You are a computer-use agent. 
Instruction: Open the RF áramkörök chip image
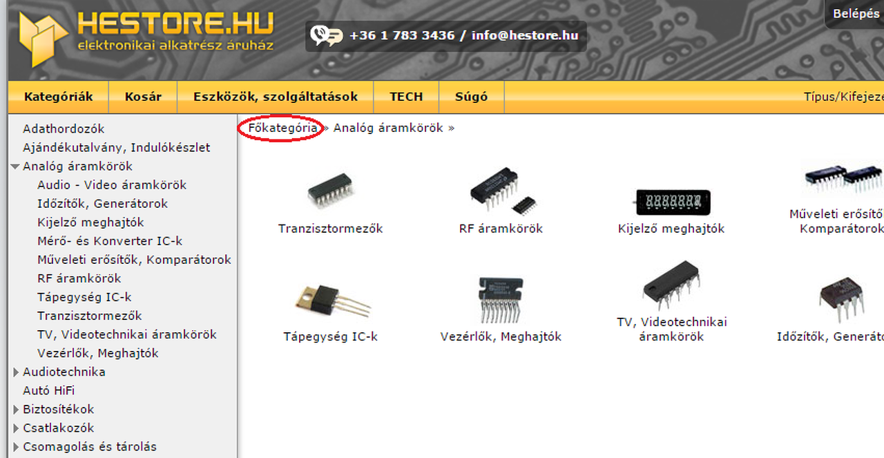(501, 190)
